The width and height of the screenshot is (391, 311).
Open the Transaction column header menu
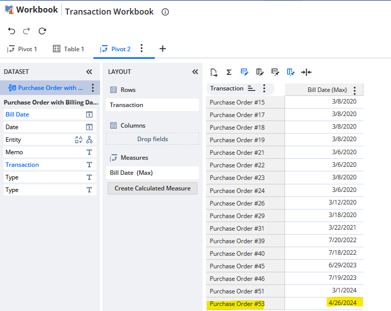coord(264,88)
